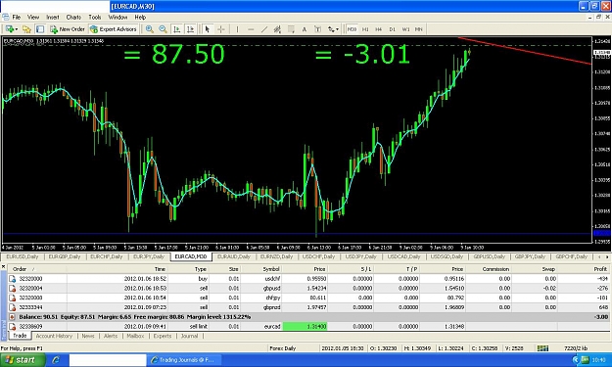Screen dimensions: 612x367
Task: Click the New Order toolbar button
Action: tap(68, 29)
